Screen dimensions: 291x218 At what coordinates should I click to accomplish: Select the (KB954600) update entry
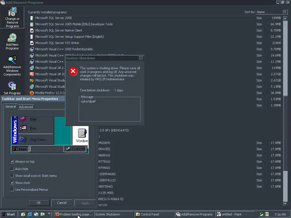pos(107,174)
